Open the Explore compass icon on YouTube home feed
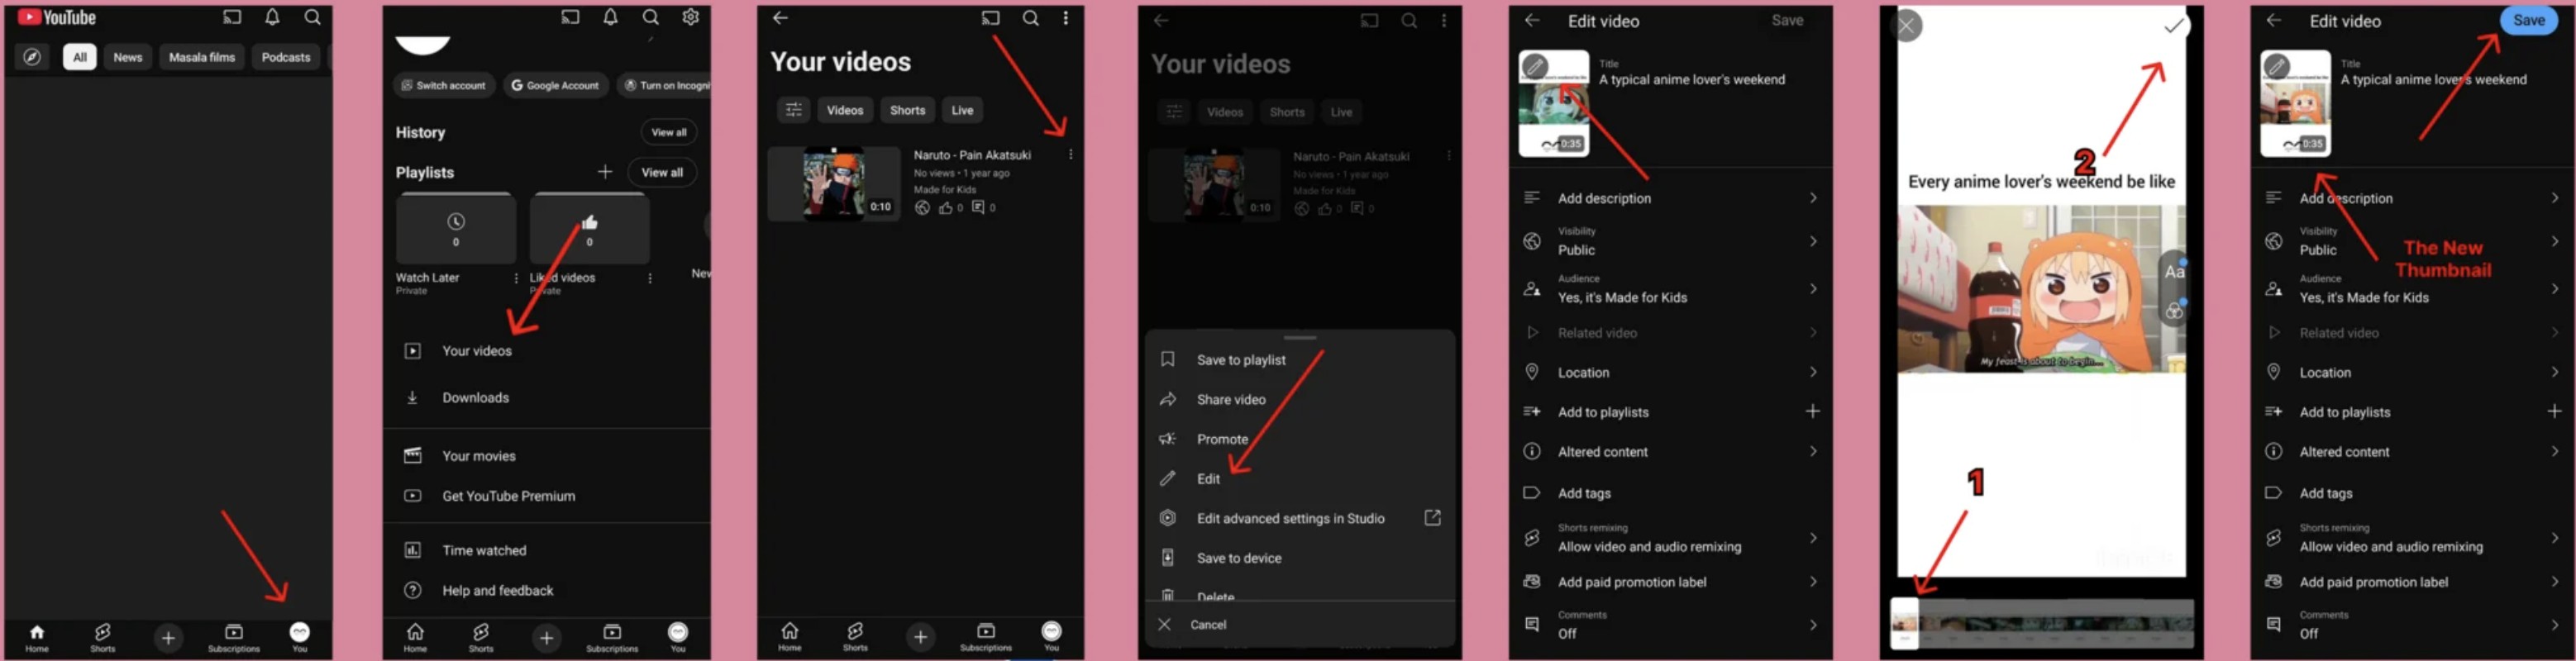Viewport: 2576px width, 661px height. [x=32, y=57]
